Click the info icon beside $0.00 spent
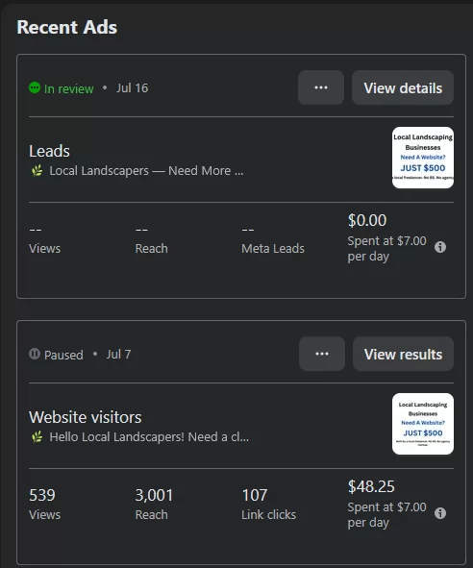Viewport: 473px width, 568px height. (440, 247)
